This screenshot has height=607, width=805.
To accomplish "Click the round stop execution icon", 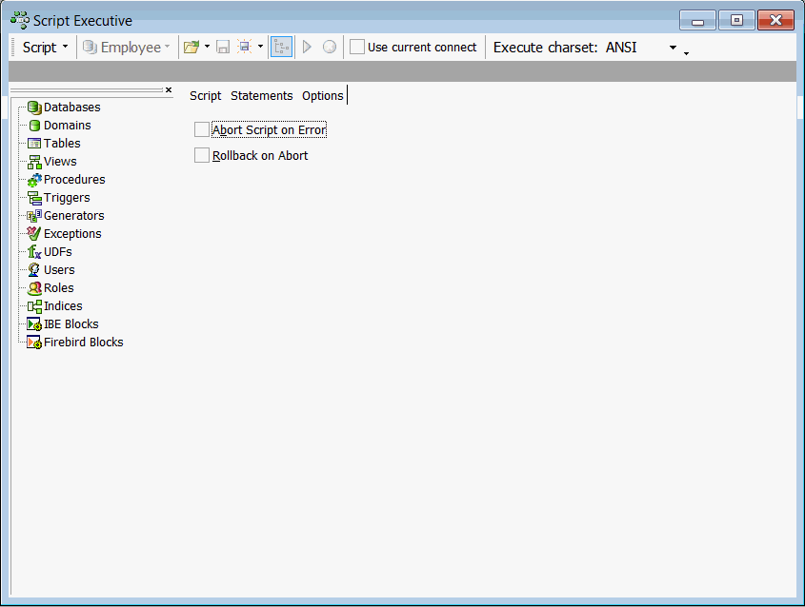I will [x=330, y=48].
